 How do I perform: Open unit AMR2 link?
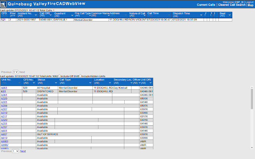pyautogui.click(x=4, y=145)
